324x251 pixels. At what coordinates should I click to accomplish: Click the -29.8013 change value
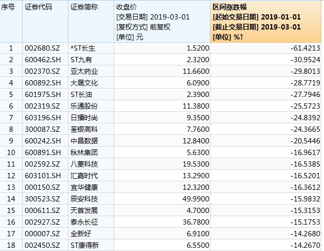(266, 71)
